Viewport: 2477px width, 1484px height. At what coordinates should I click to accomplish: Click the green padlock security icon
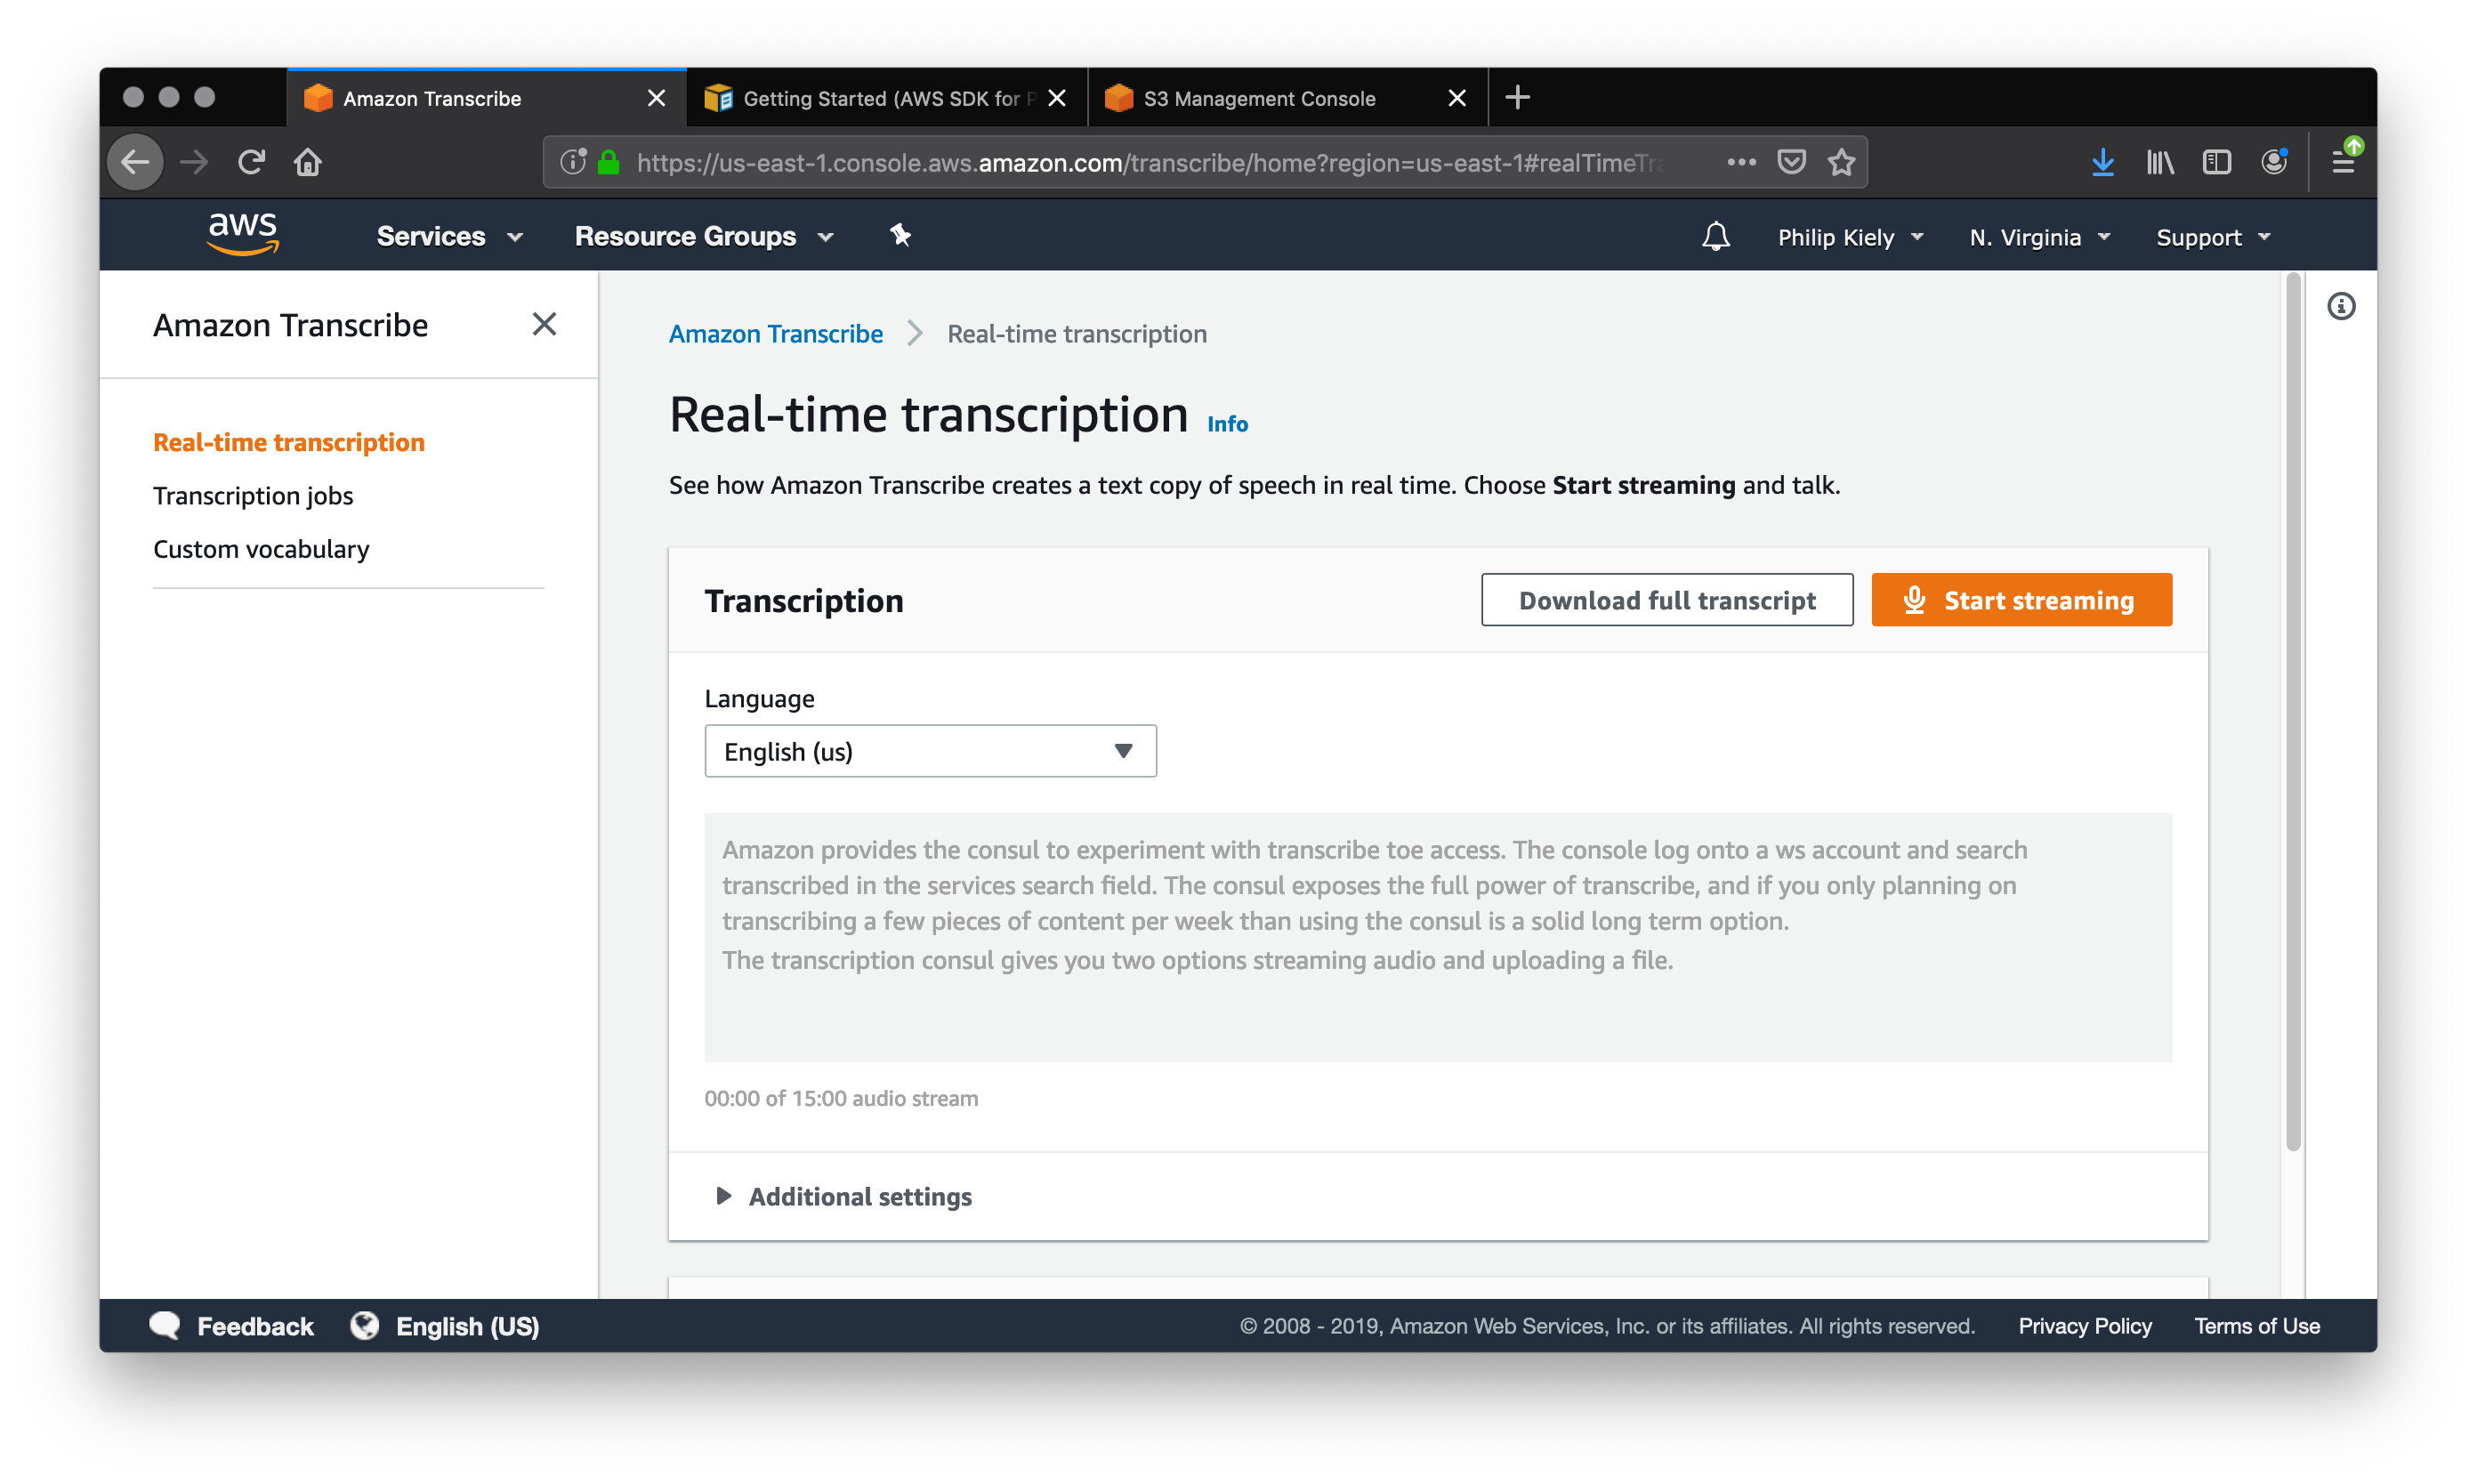(x=608, y=162)
